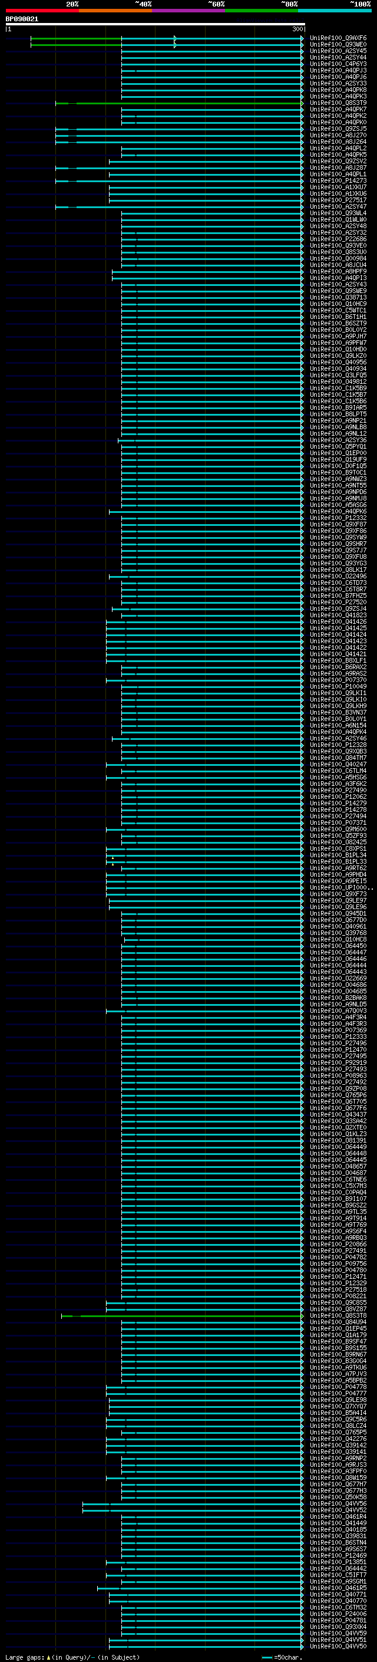This screenshot has height=1662, width=377.
Task: Select the UniRef100_Q40771 label
Action: tap(338, 1594)
